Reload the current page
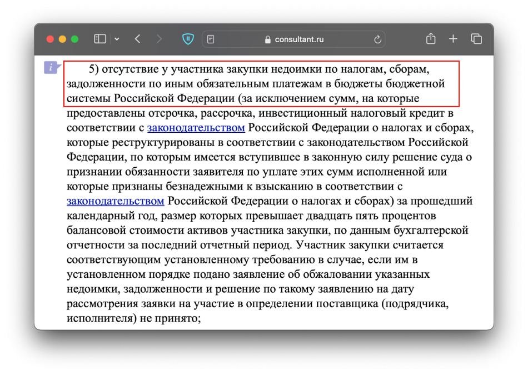Image resolution: width=528 pixels, height=375 pixels. click(x=377, y=39)
